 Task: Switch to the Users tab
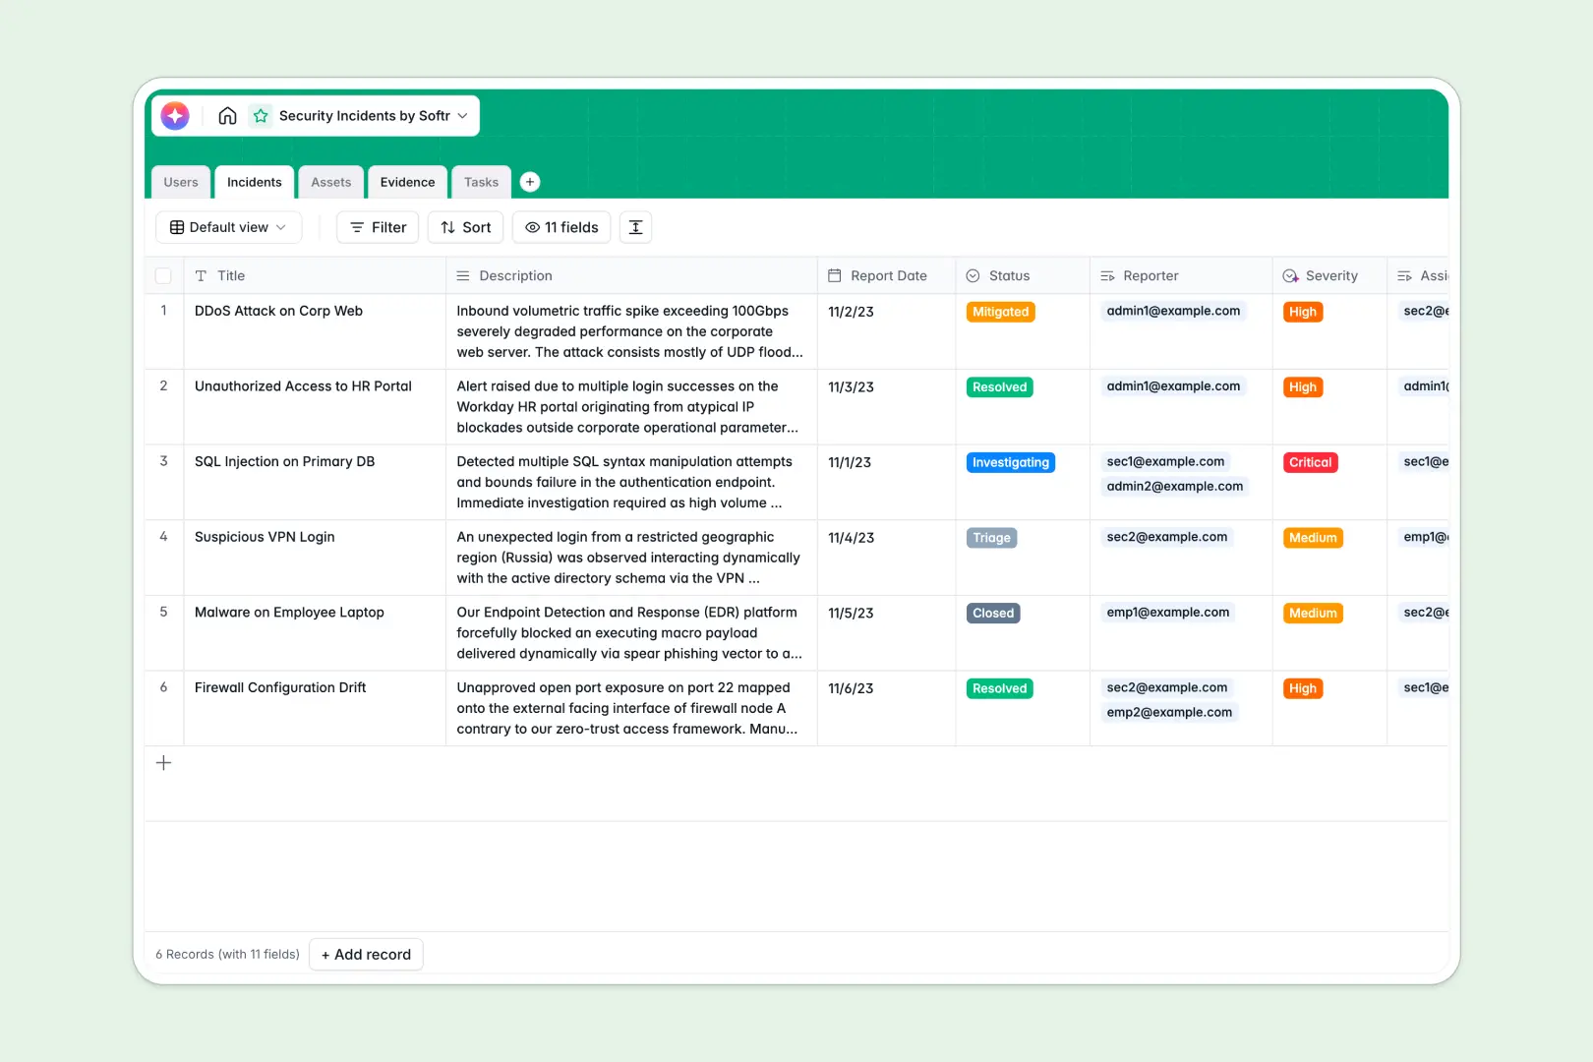[181, 182]
